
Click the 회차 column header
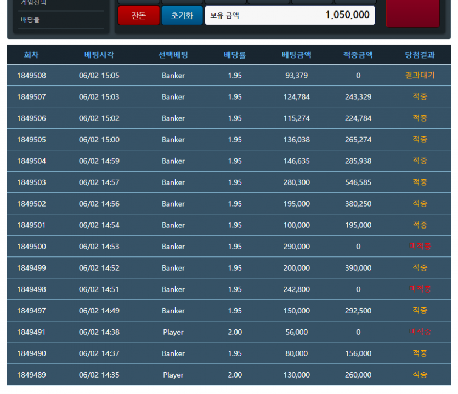pos(31,55)
